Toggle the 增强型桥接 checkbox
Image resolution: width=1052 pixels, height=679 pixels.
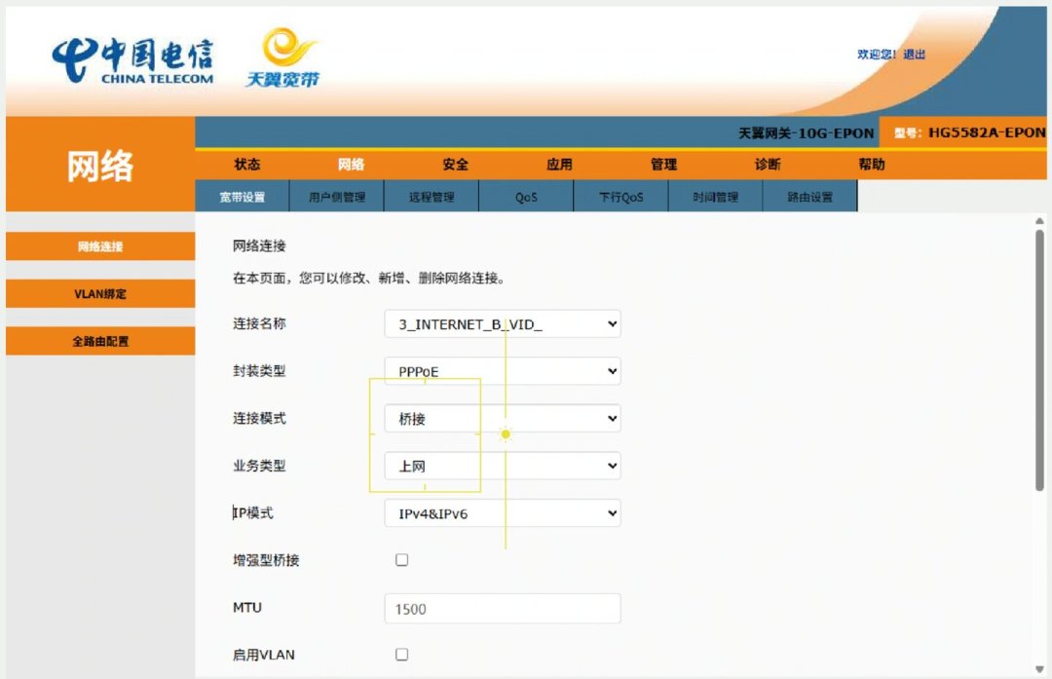(x=402, y=559)
